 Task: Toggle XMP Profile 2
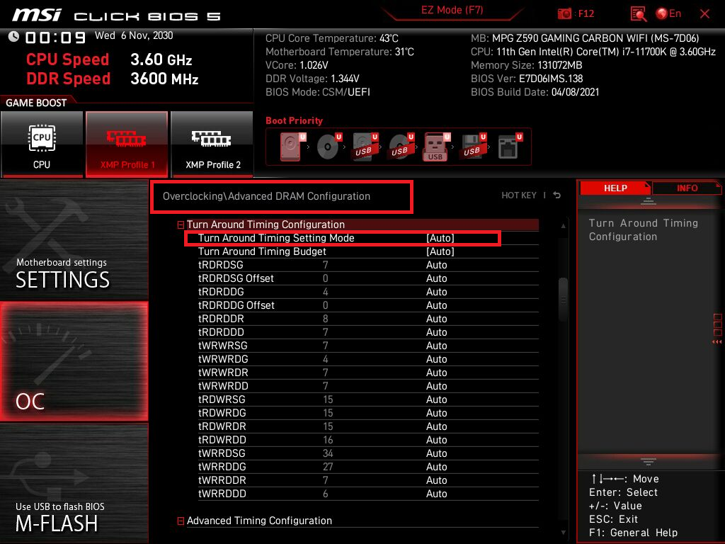pyautogui.click(x=212, y=144)
